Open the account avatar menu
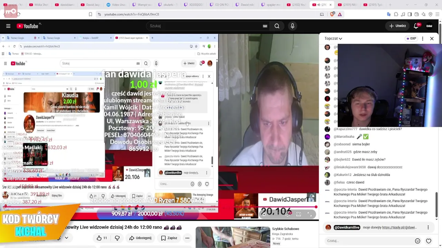 pyautogui.click(x=429, y=26)
